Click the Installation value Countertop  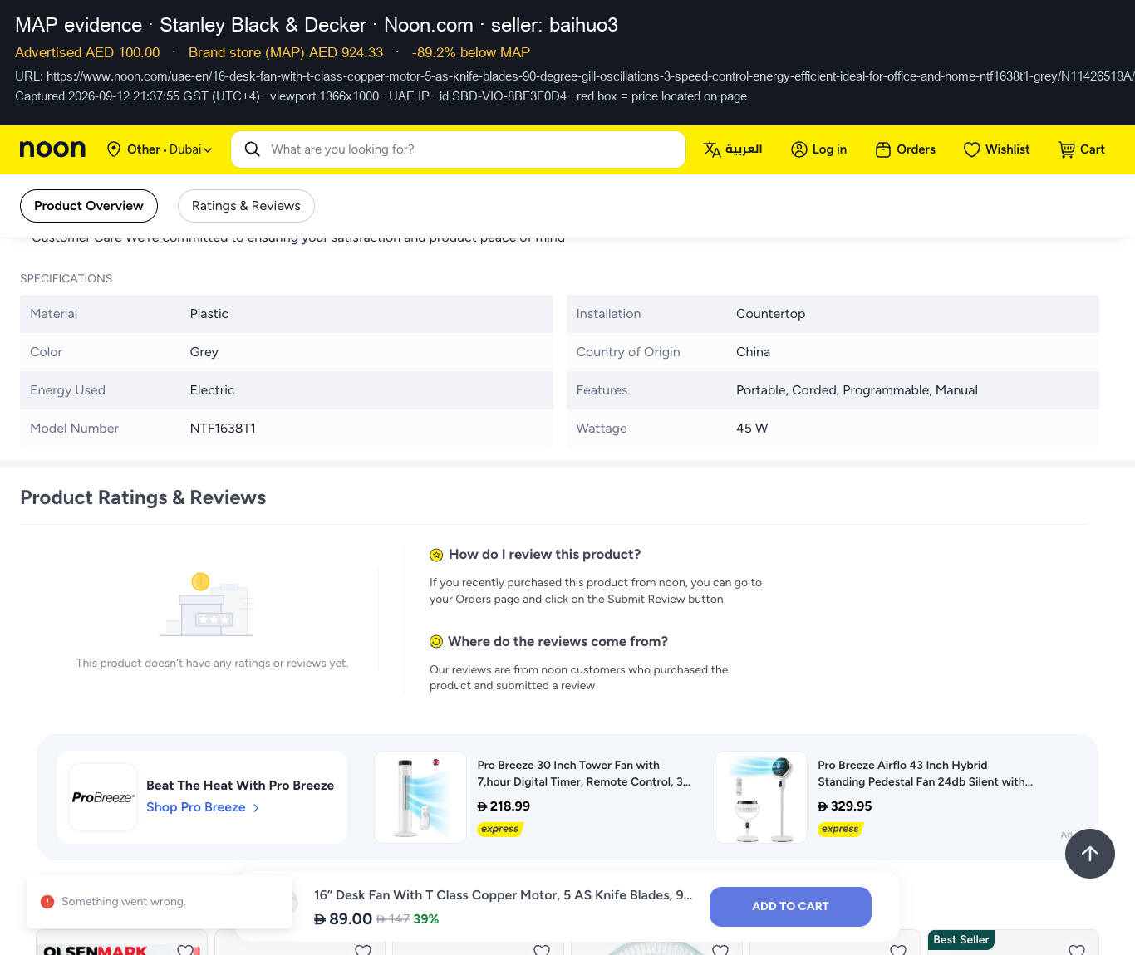click(771, 314)
